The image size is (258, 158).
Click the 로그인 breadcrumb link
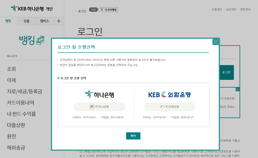point(82,11)
